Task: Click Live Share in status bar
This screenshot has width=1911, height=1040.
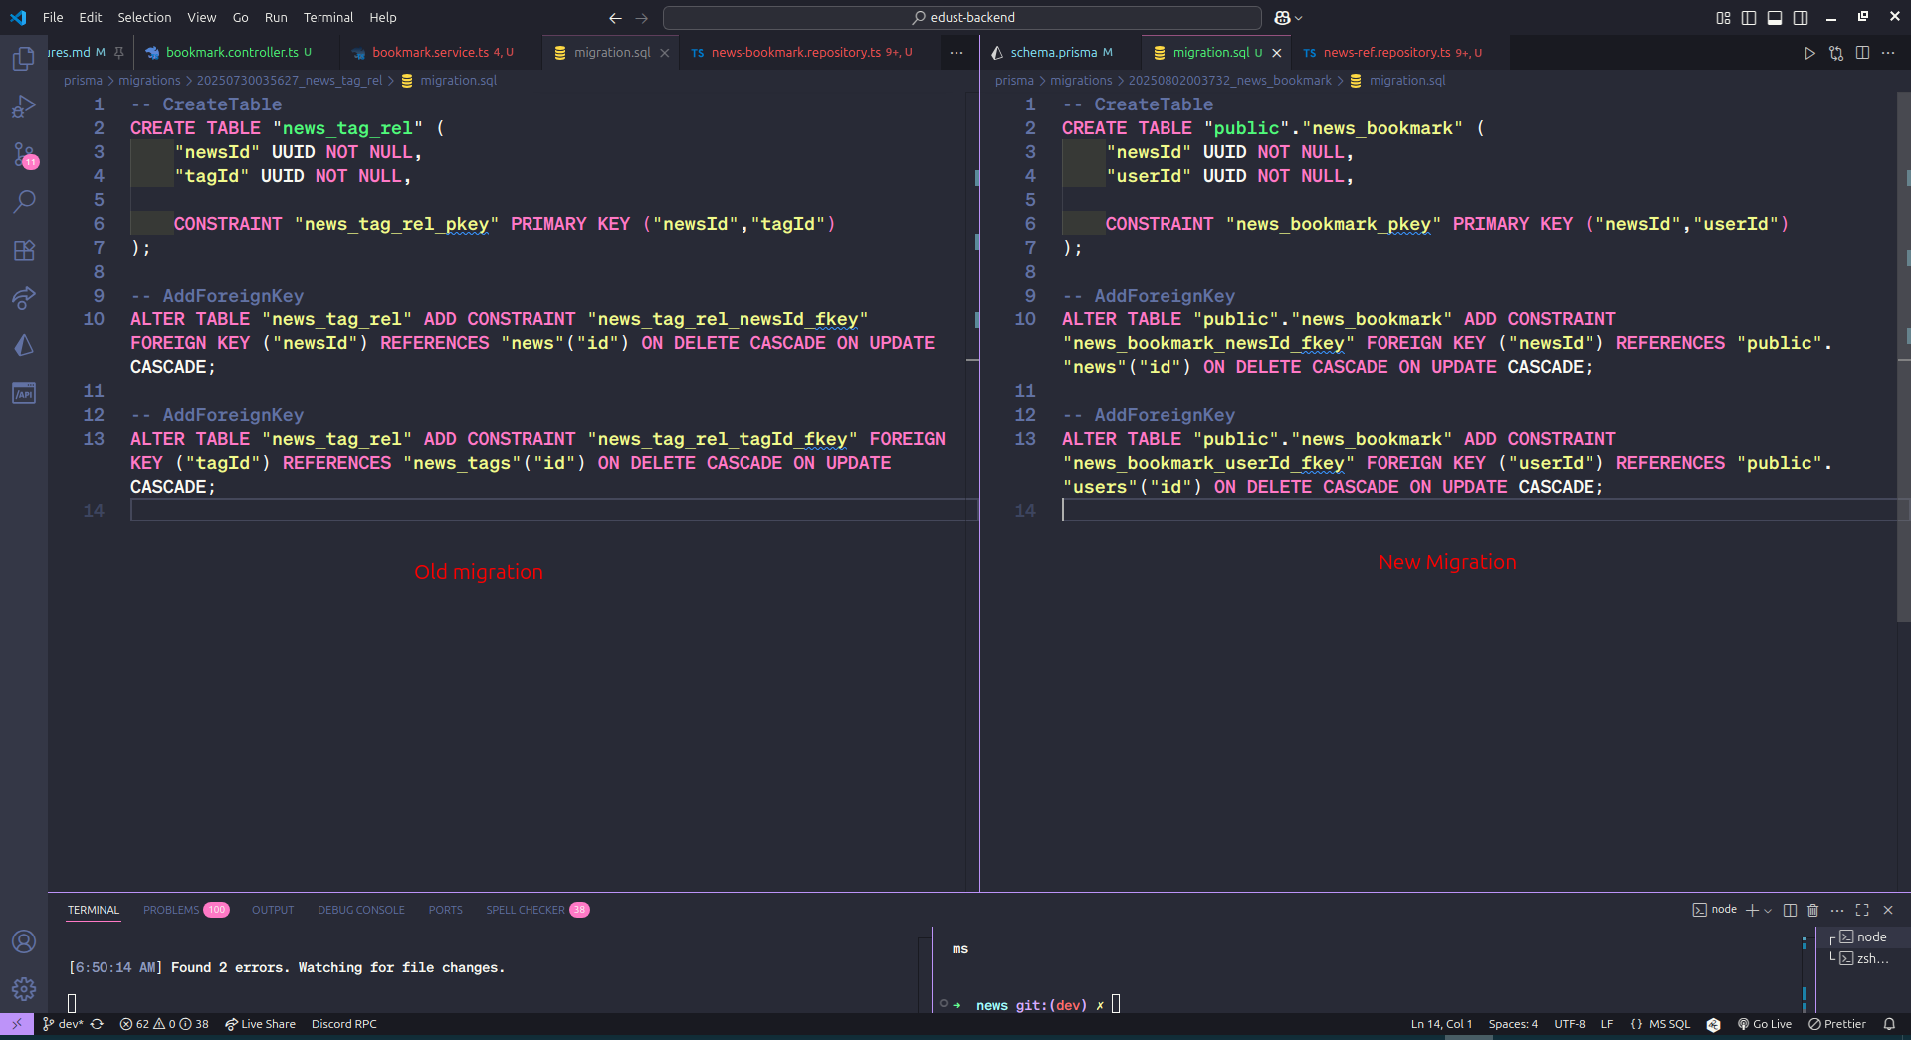Action: click(x=260, y=1024)
